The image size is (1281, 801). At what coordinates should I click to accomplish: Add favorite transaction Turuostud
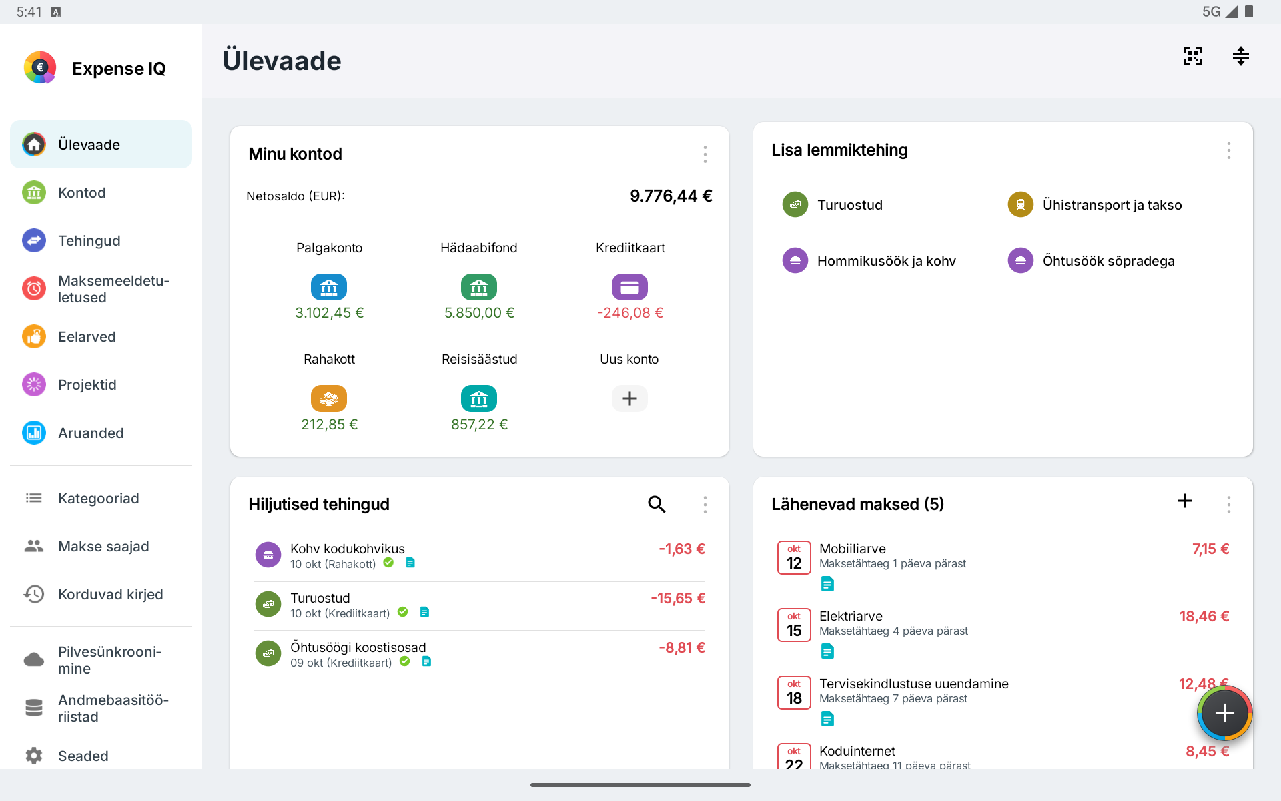coord(833,204)
